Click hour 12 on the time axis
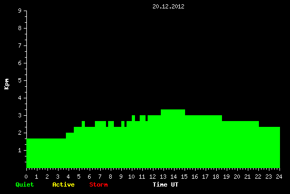 pyautogui.click(x=152, y=177)
